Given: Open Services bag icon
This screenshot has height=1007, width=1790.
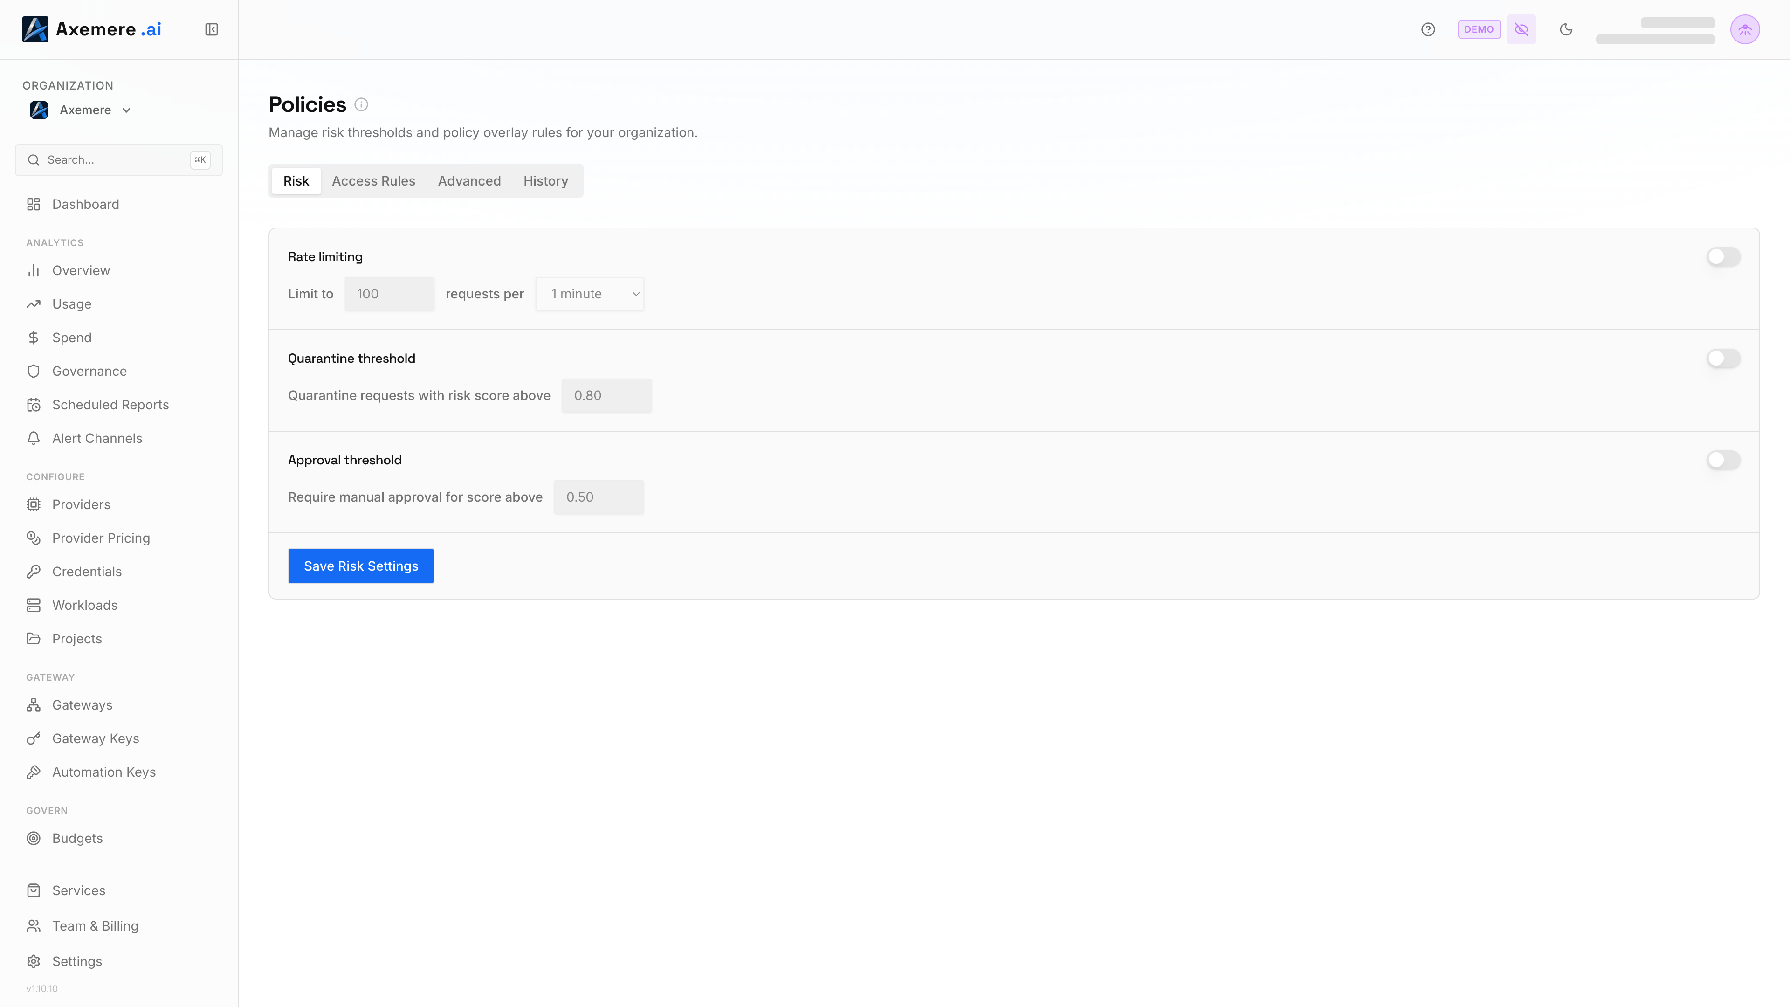Looking at the screenshot, I should [34, 890].
